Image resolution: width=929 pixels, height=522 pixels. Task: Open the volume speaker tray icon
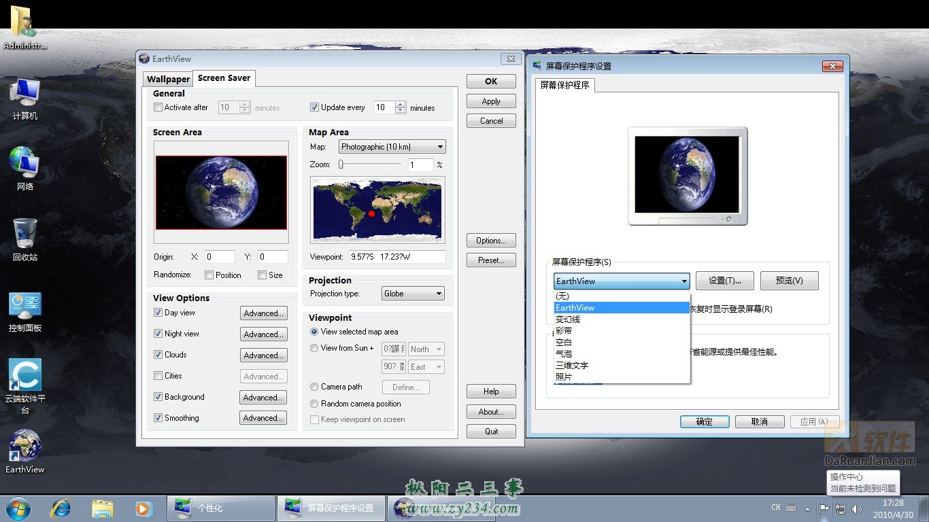(x=857, y=508)
